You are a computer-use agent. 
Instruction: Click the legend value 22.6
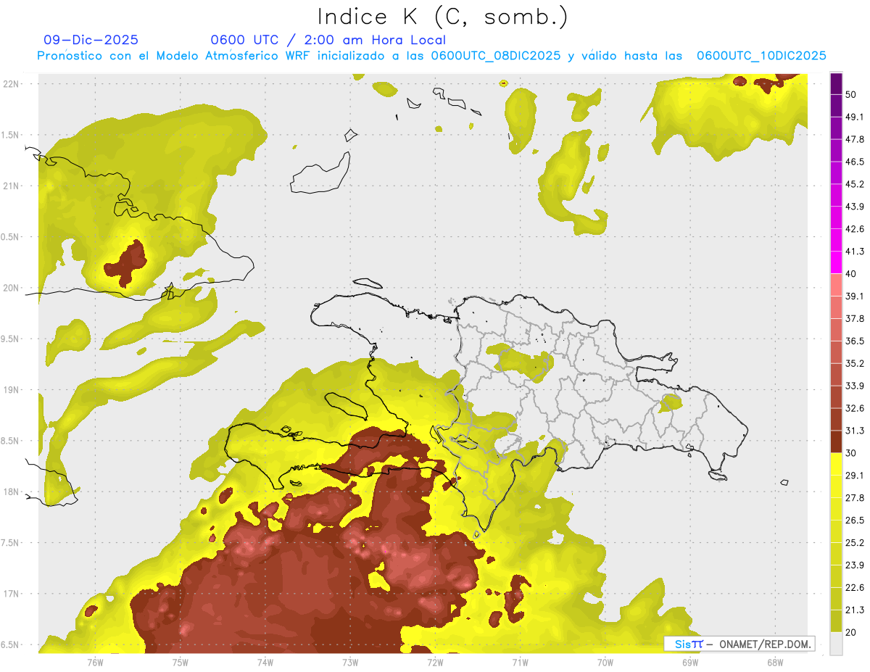pyautogui.click(x=854, y=587)
